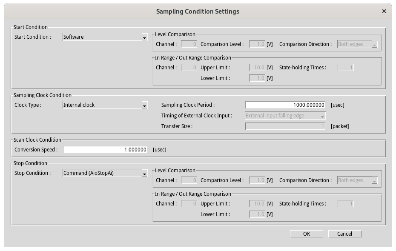Click Stop Condition Comparison Level field

click(x=257, y=180)
